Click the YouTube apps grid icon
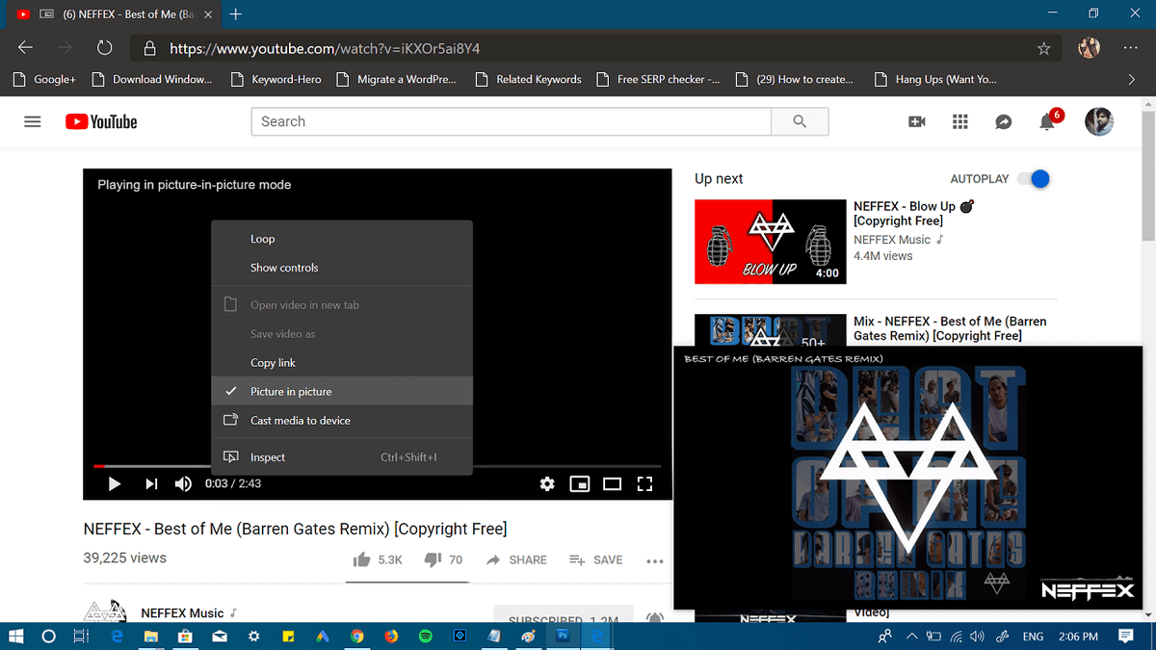Image resolution: width=1156 pixels, height=650 pixels. pyautogui.click(x=959, y=121)
